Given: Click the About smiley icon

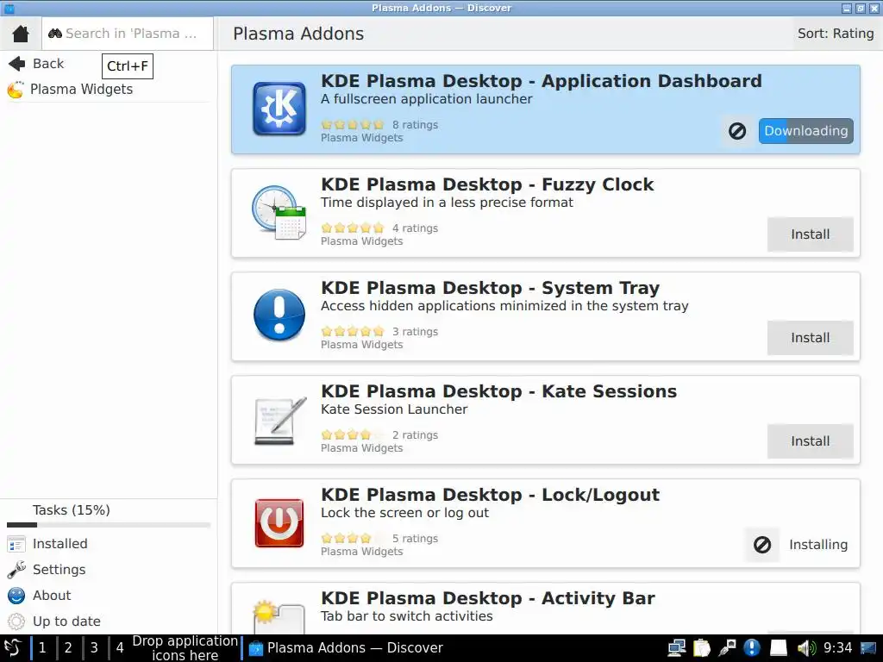Looking at the screenshot, I should 16,596.
